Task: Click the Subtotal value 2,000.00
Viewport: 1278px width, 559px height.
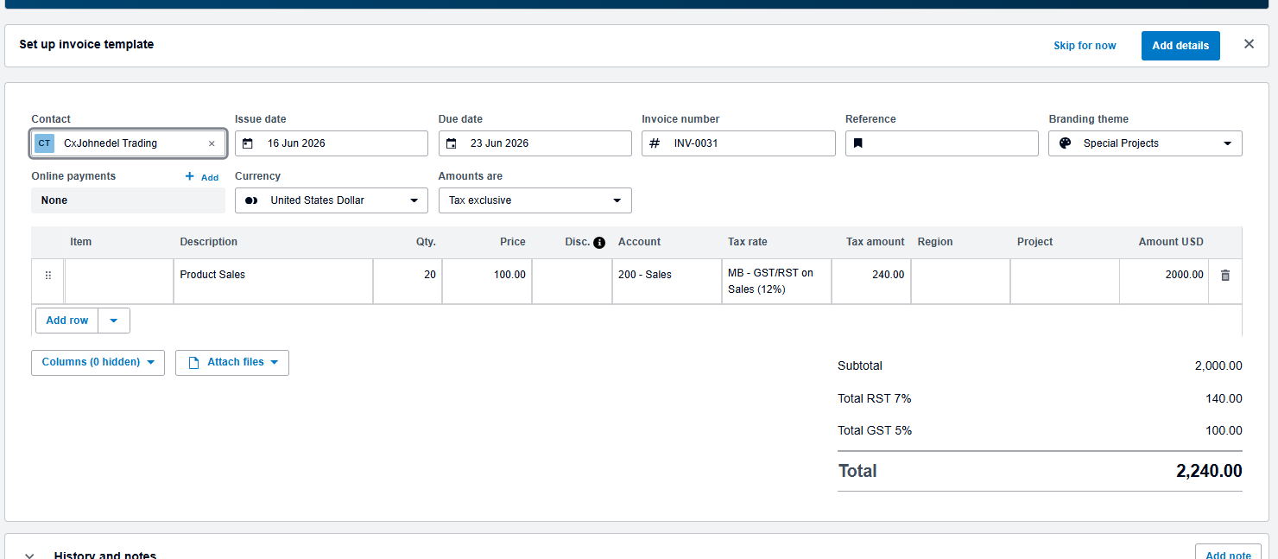Action: click(x=1218, y=366)
